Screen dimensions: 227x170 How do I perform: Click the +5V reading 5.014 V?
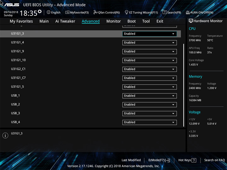[212, 124]
